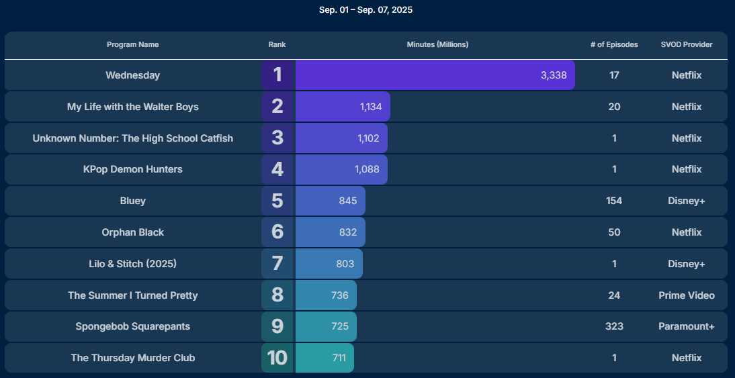Click the KPop Demon Hunters title
The height and width of the screenshot is (378, 735).
click(133, 169)
